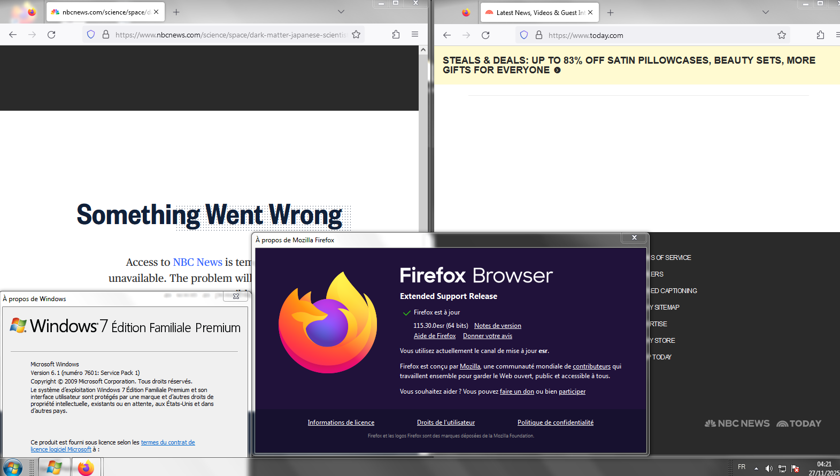Image resolution: width=840 pixels, height=476 pixels.
Task: Open the Steals & Deals banner link
Action: coord(629,65)
